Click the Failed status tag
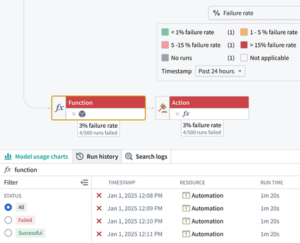The width and height of the screenshot is (300, 243). point(25,220)
